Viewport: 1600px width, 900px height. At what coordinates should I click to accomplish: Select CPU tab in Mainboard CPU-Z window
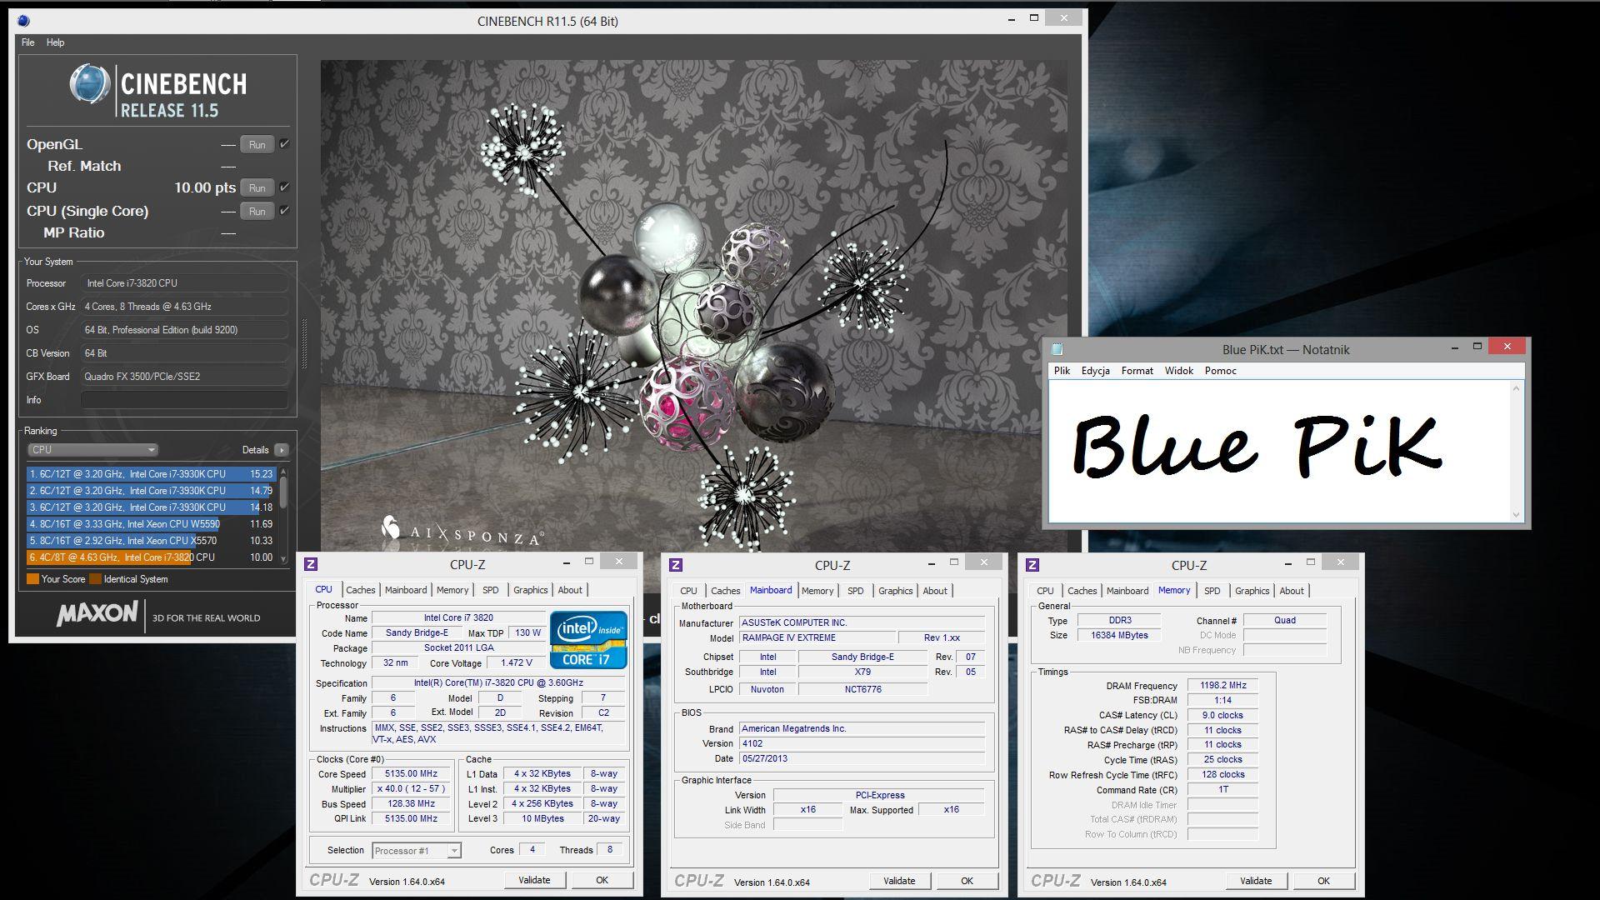[688, 591]
